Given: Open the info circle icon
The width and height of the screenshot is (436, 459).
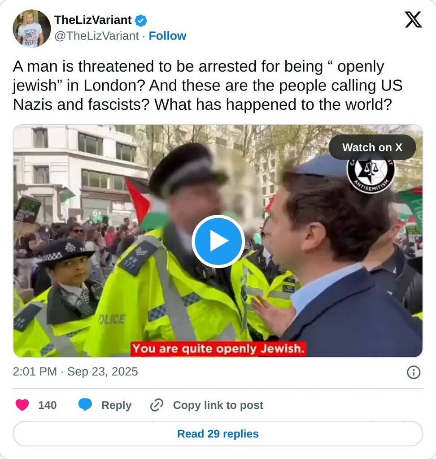Looking at the screenshot, I should click(414, 372).
